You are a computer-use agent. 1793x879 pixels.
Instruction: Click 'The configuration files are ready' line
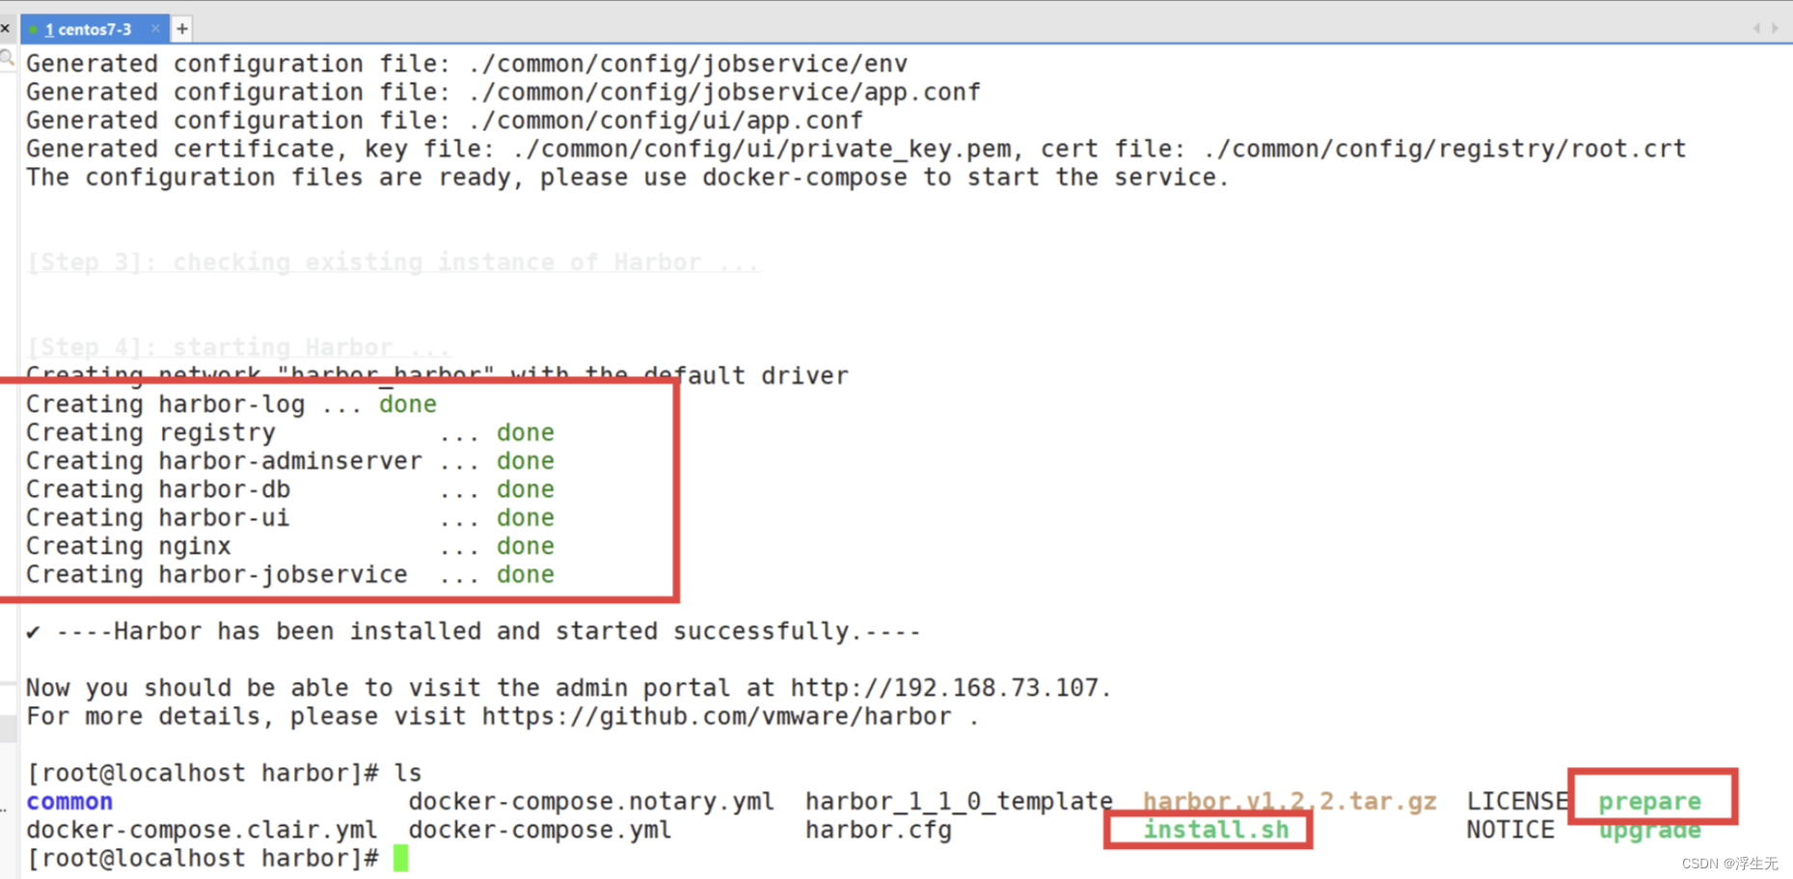click(628, 178)
